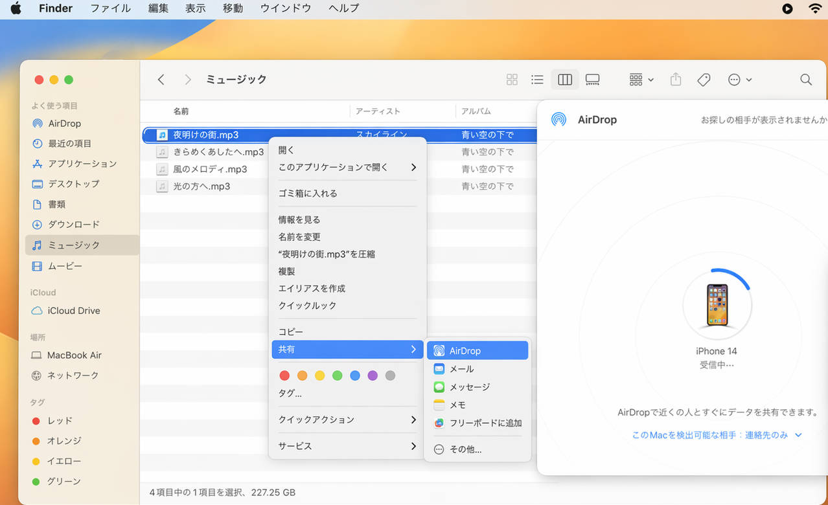Switch to gallery view mode

592,79
